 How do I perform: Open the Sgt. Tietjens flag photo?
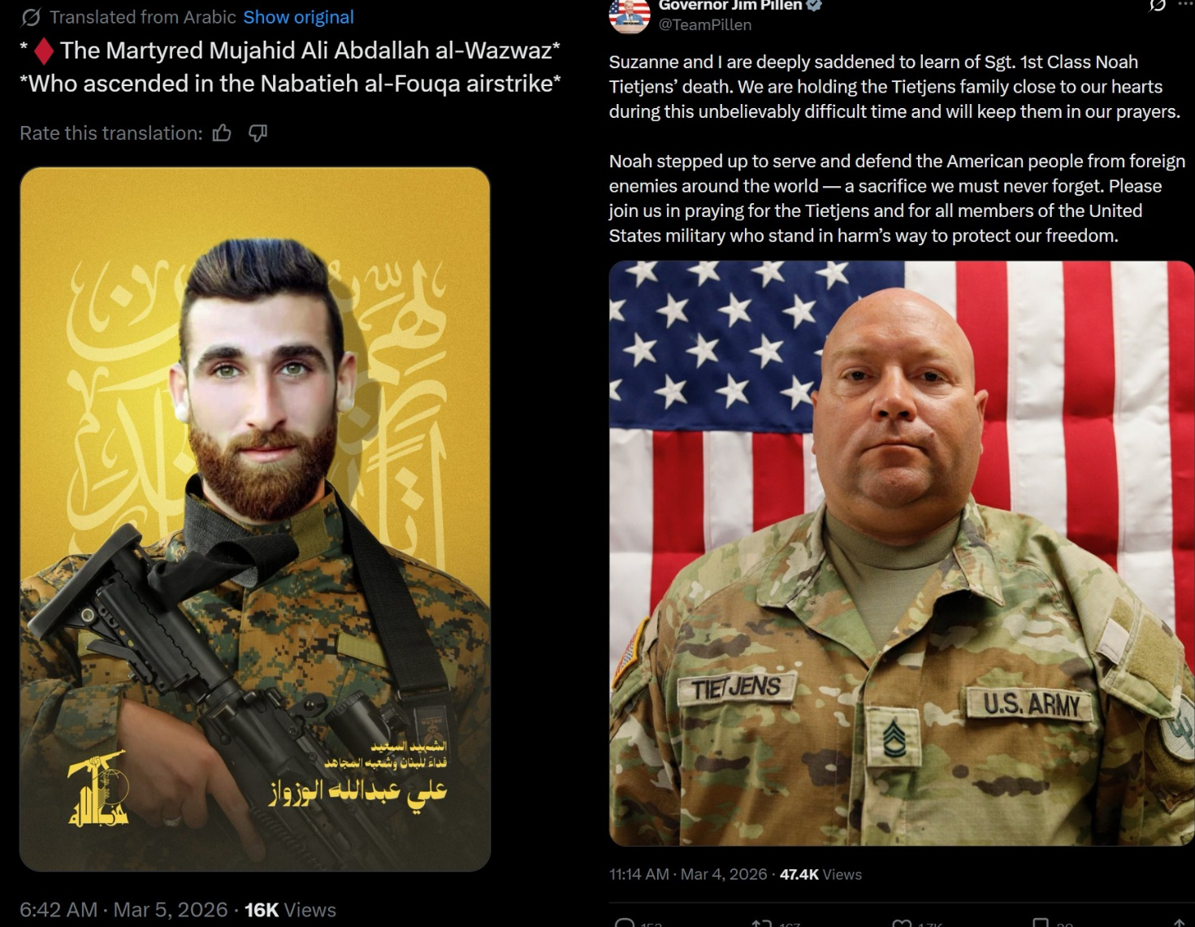coord(902,553)
